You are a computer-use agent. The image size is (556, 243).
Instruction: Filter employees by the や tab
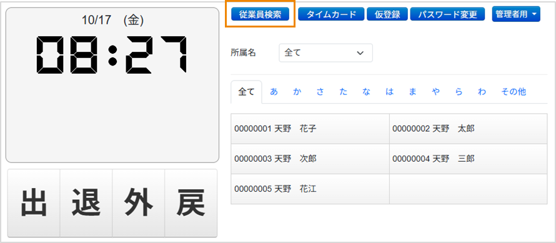pos(436,92)
